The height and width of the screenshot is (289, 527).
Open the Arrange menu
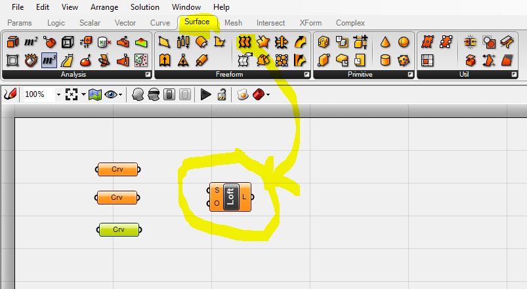coord(104,7)
